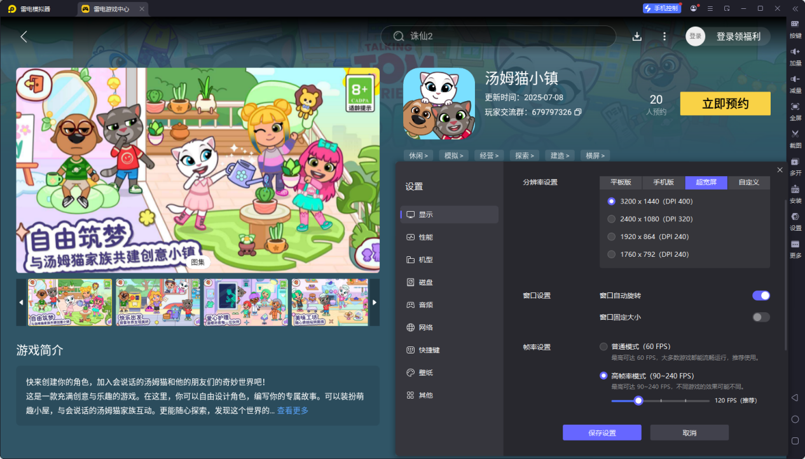Take a screenshot with 截图
805x459 pixels.
(795, 139)
